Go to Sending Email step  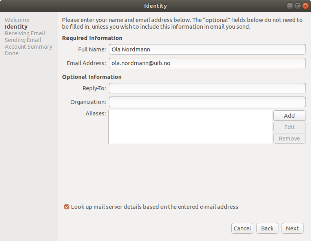point(23,40)
